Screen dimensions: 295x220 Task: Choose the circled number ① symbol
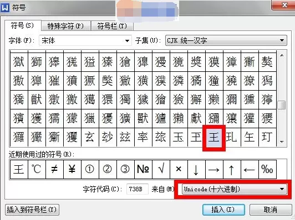(x=90, y=169)
